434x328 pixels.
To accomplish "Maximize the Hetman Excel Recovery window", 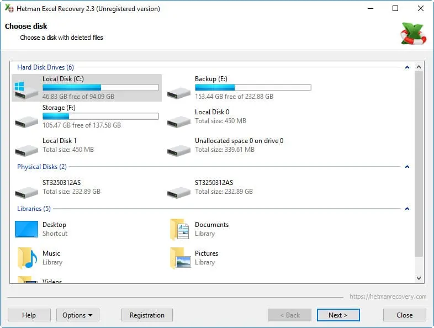I will pyautogui.click(x=395, y=8).
